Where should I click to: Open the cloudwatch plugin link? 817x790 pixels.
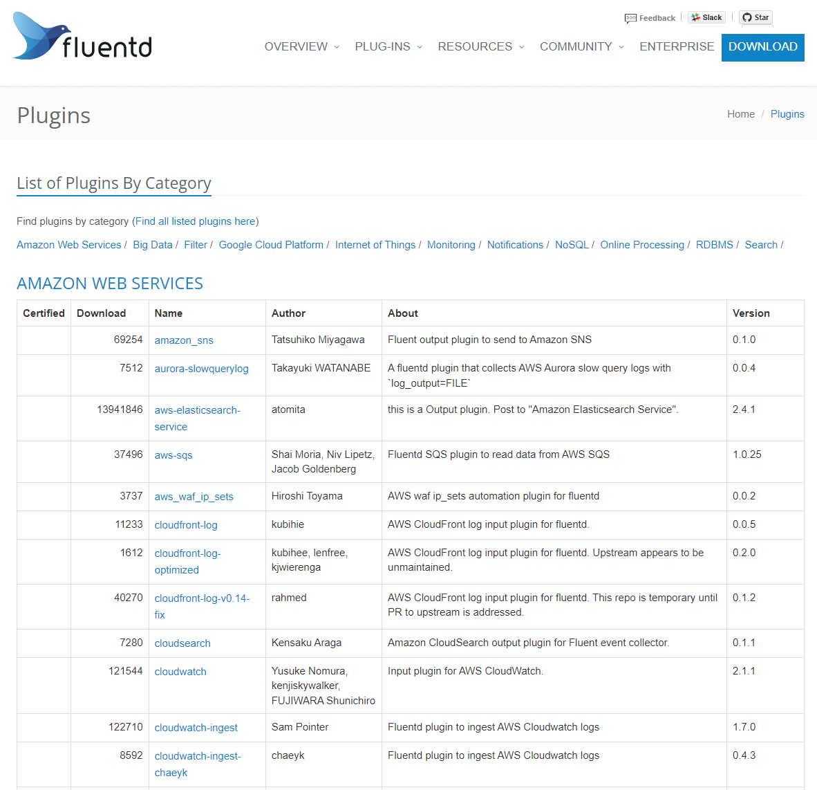click(180, 672)
